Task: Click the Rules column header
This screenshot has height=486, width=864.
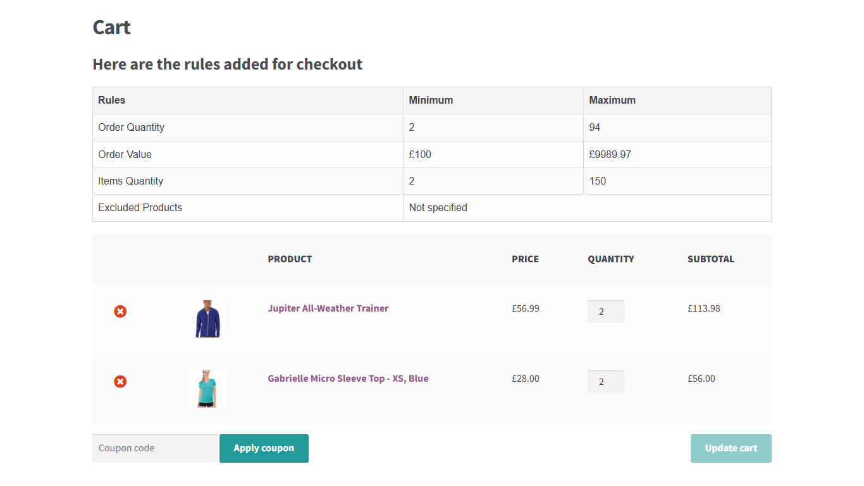Action: 111,100
